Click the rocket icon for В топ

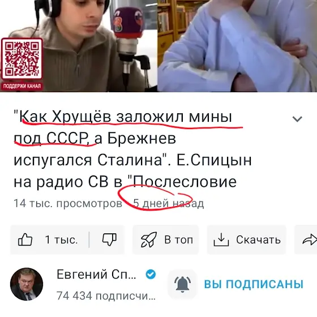(149, 239)
